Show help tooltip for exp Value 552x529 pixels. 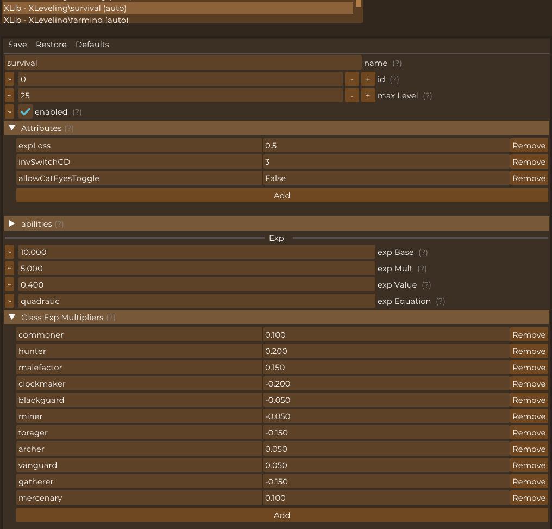click(426, 285)
